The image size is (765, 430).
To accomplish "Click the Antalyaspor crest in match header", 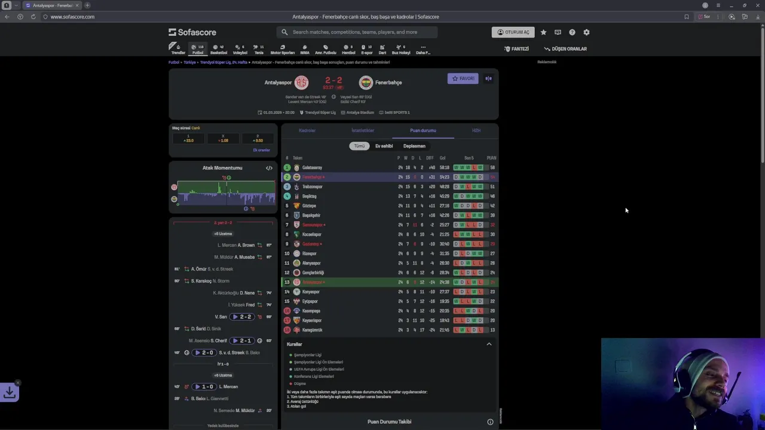I will (x=301, y=82).
